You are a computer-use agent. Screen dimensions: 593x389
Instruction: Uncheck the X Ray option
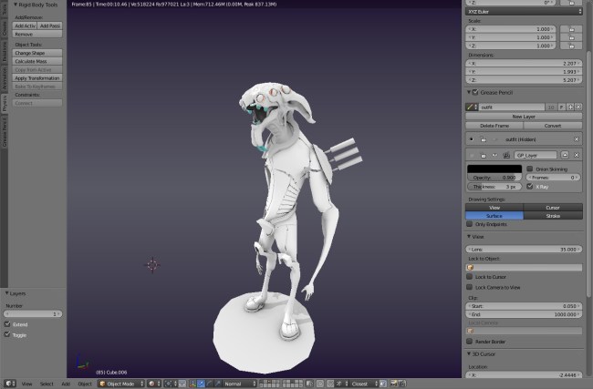[x=530, y=186]
